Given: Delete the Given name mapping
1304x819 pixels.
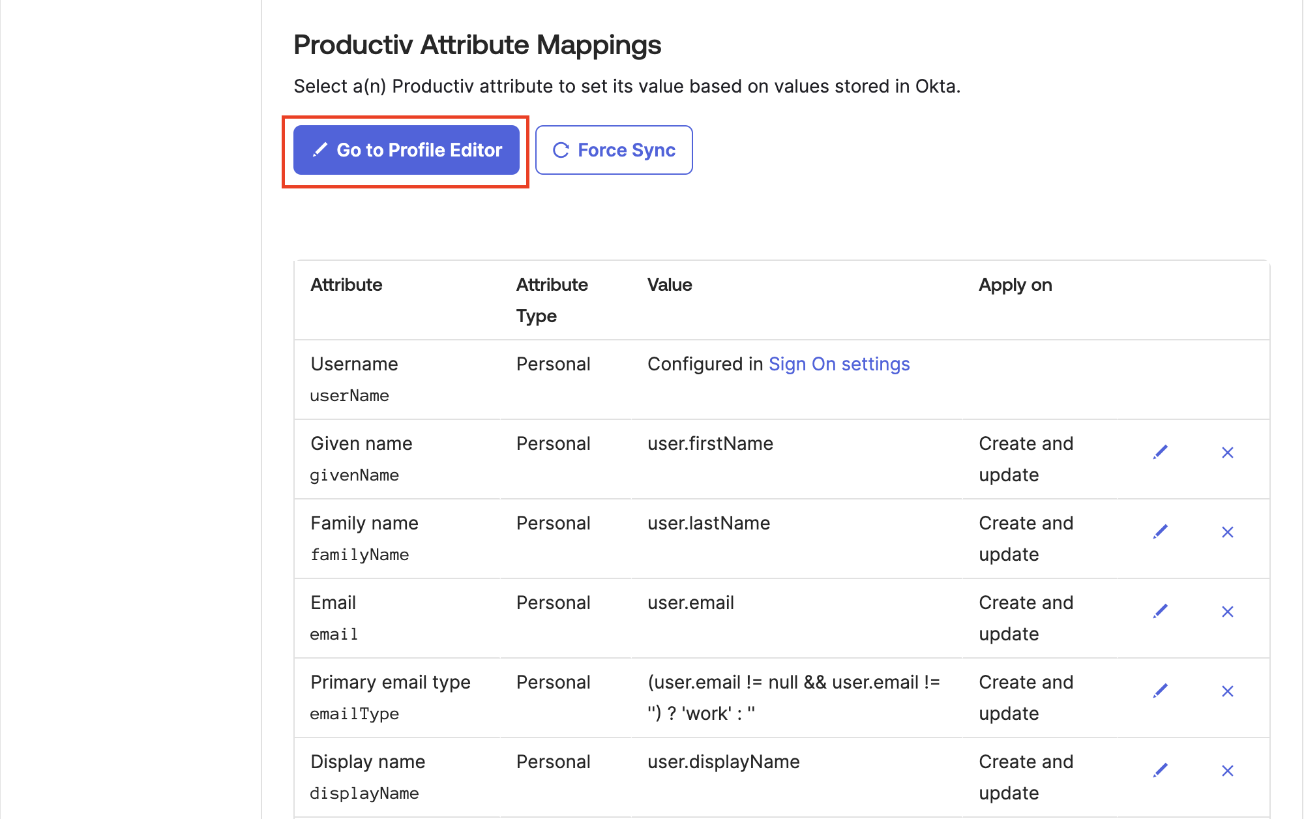Looking at the screenshot, I should 1227,453.
